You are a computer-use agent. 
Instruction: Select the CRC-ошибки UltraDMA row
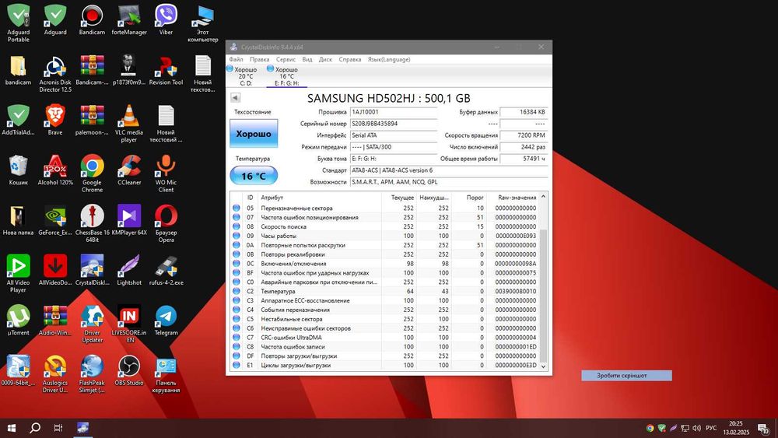pos(385,338)
